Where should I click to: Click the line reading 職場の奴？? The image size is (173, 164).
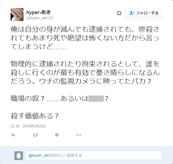point(60,99)
